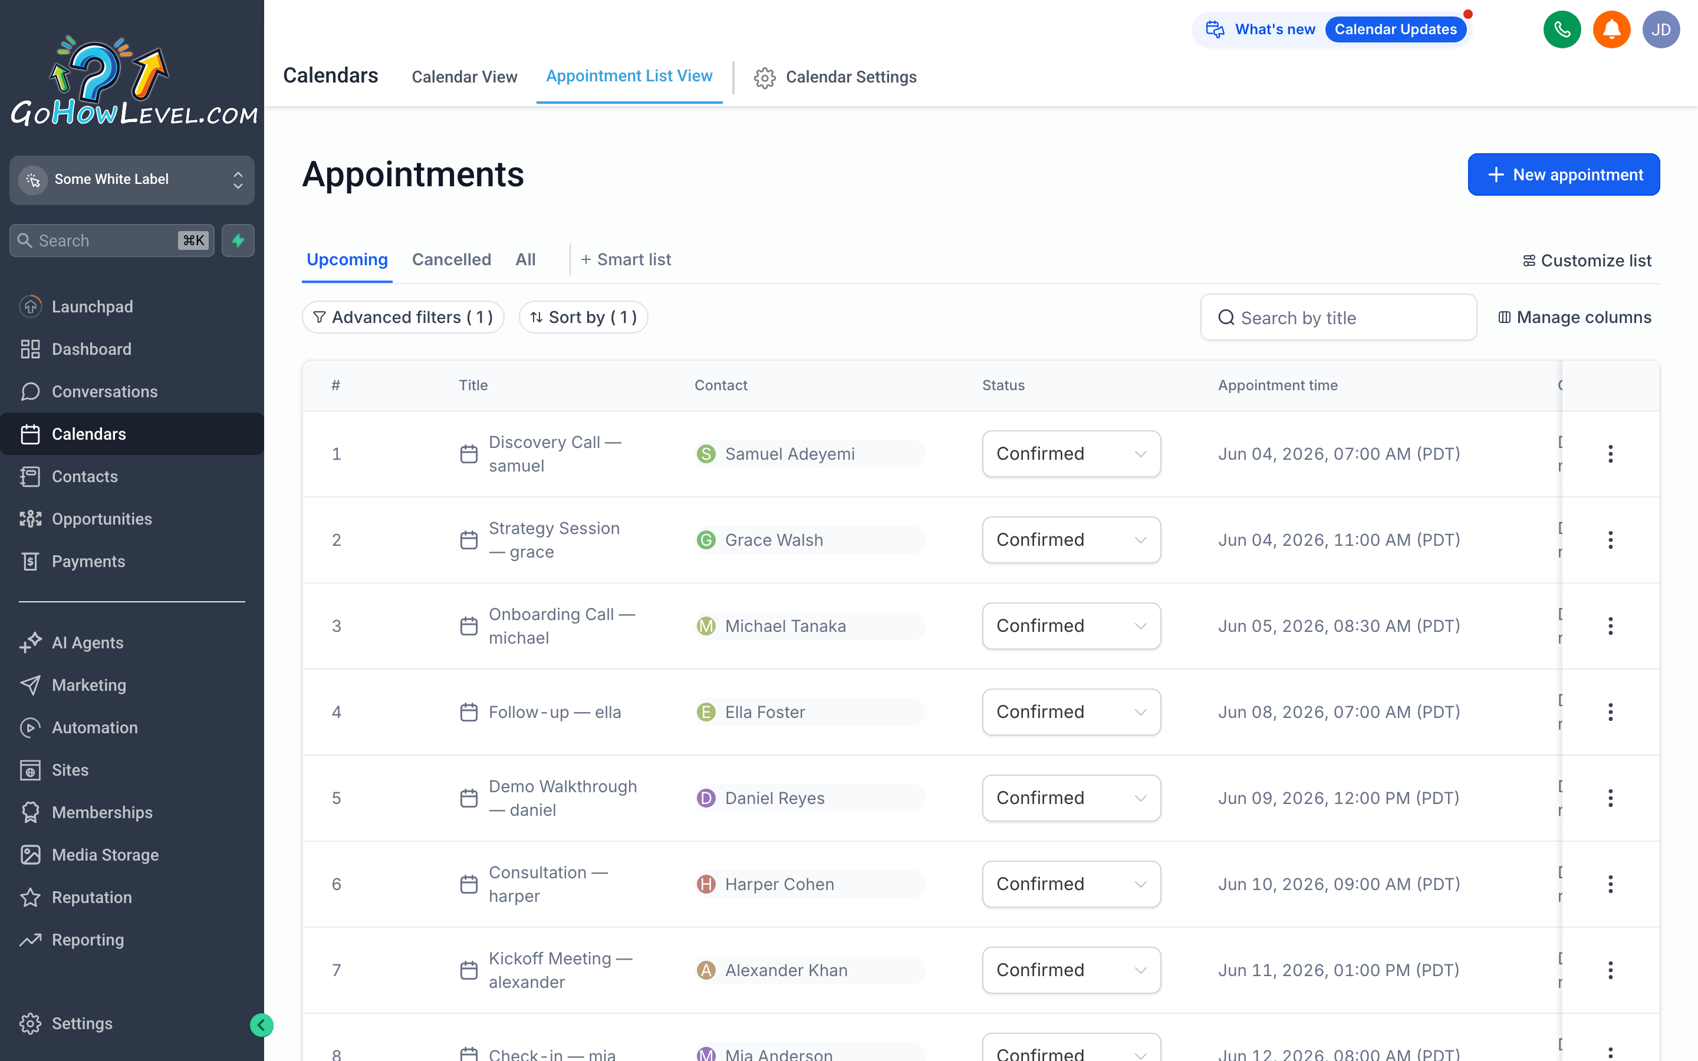The height and width of the screenshot is (1061, 1698).
Task: Open row actions menu for Michael Tanaka
Action: click(1610, 626)
